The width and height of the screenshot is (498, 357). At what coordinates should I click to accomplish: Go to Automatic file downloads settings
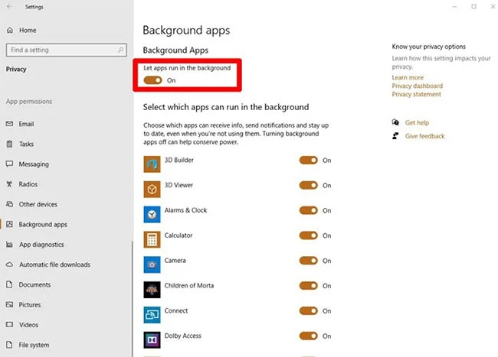[54, 265]
